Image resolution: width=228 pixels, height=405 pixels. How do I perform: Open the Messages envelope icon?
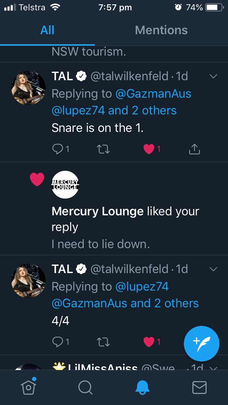pos(199,388)
